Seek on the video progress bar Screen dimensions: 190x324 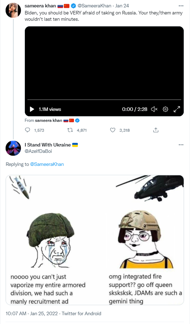point(104,100)
